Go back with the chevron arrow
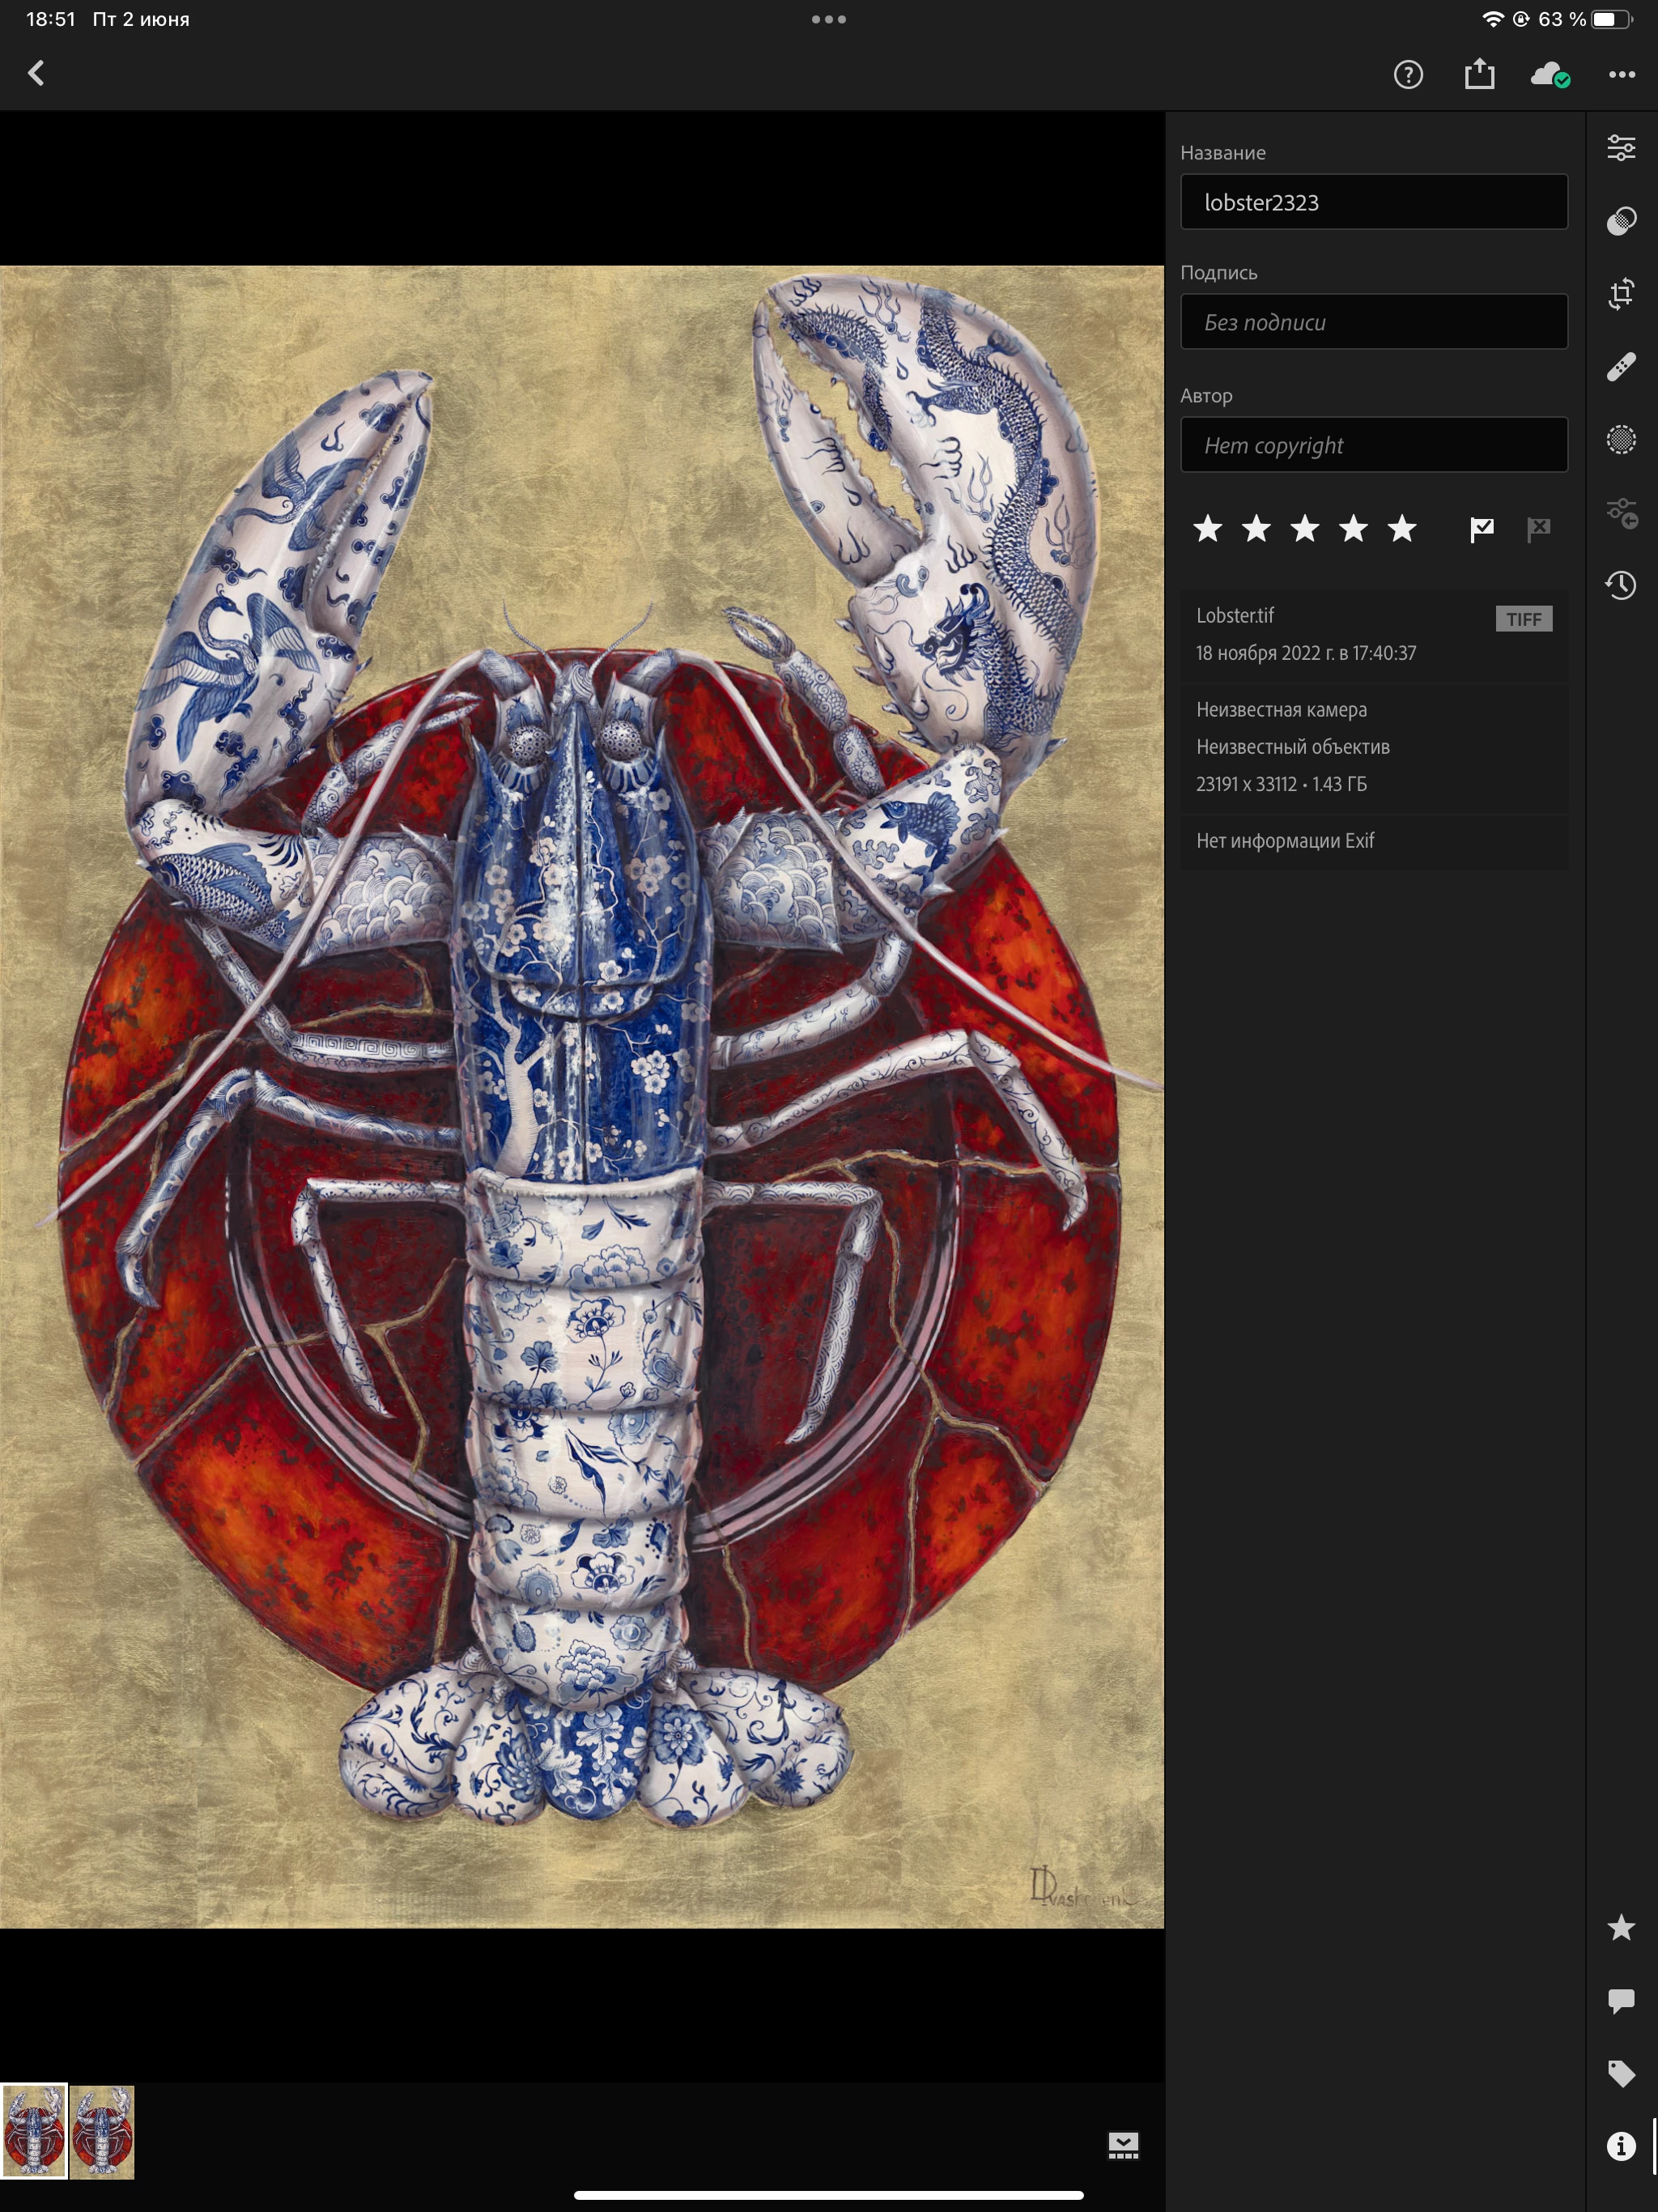The image size is (1658, 2212). 37,73
